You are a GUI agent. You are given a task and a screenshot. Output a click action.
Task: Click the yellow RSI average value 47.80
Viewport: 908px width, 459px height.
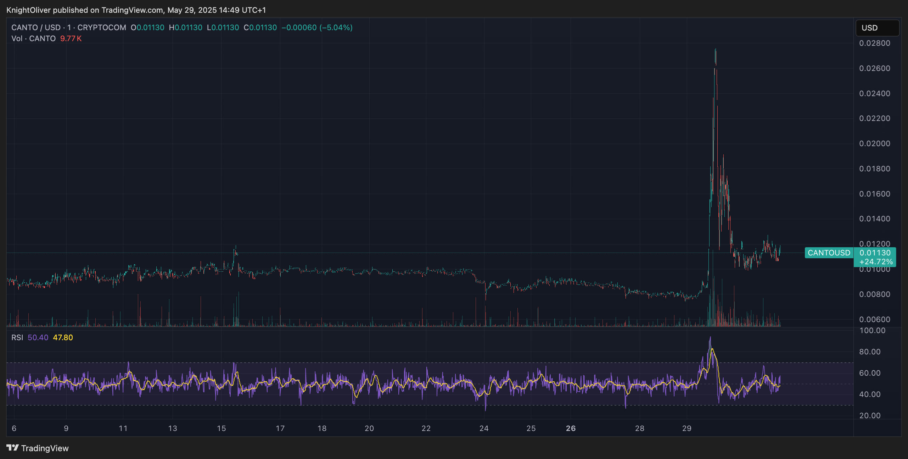[63, 338]
